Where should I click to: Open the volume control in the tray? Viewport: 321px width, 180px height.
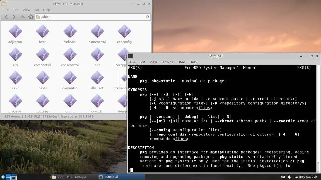click(x=283, y=177)
